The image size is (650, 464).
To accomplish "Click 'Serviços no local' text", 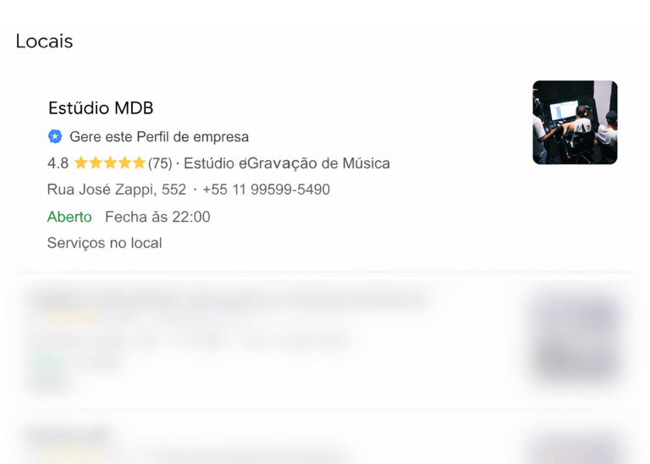I will [x=104, y=243].
